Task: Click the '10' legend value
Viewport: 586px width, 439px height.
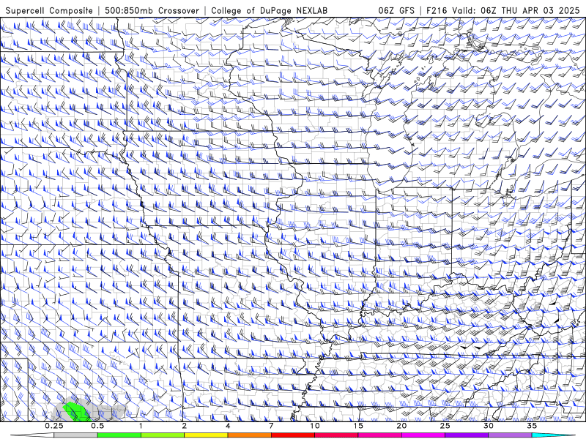Action: [315, 426]
